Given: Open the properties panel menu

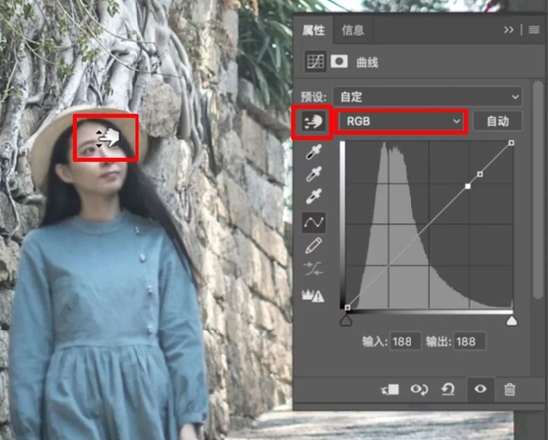Looking at the screenshot, I should coord(534,30).
